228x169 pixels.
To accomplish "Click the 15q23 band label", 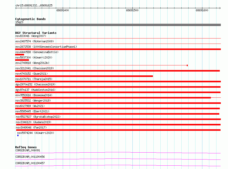I will tap(19, 22).
